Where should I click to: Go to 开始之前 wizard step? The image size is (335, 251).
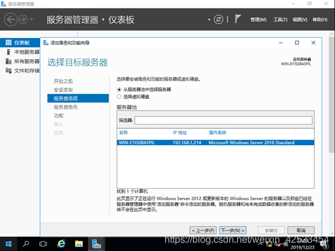pos(63,81)
